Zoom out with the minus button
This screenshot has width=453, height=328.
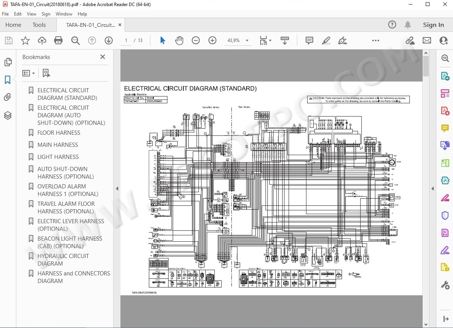[x=195, y=40]
